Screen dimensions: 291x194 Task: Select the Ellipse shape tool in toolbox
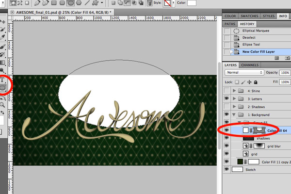tap(3, 88)
